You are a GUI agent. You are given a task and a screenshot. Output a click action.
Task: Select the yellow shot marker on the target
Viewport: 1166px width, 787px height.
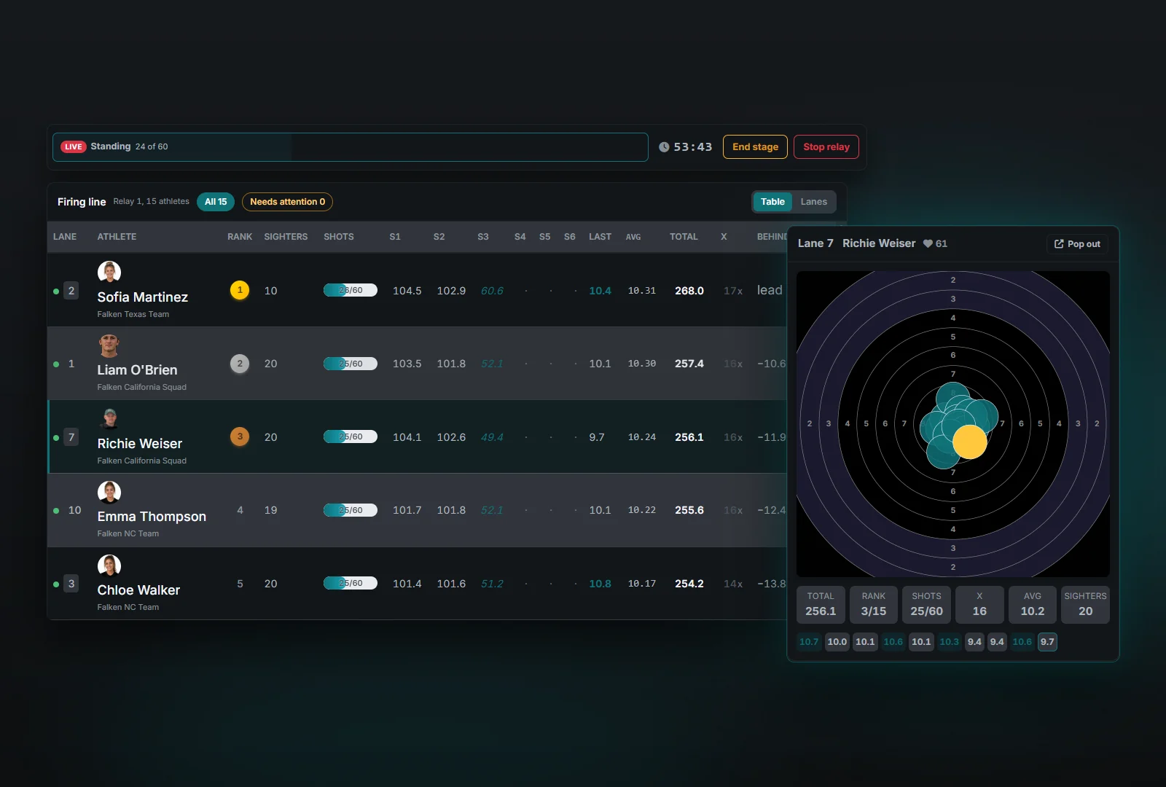coord(970,442)
